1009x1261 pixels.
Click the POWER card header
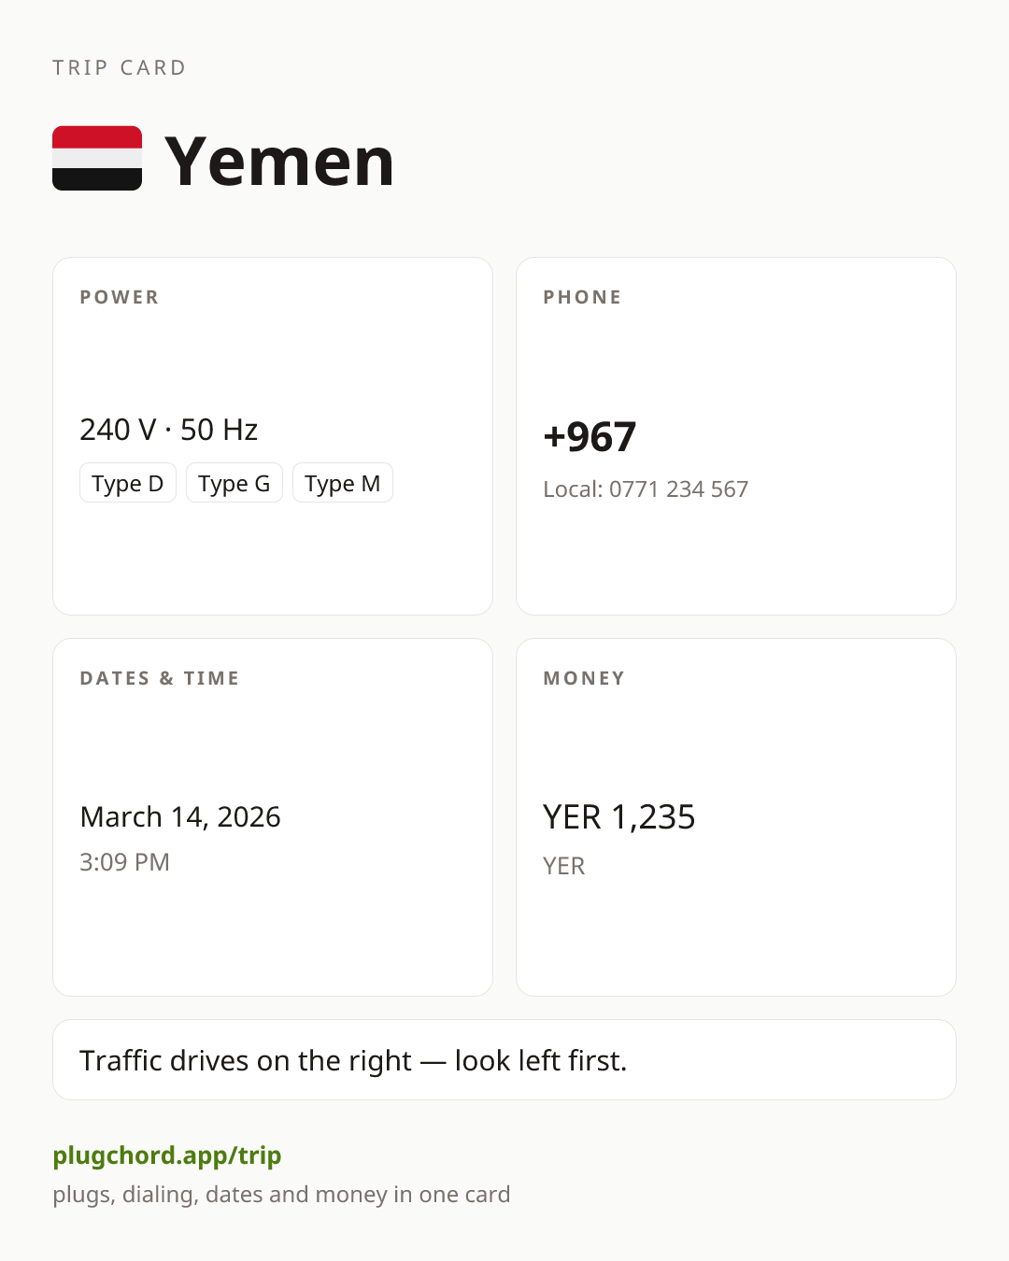[120, 297]
